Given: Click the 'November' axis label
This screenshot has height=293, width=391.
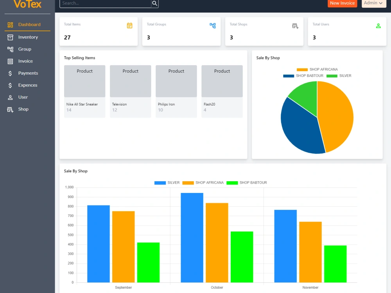Looking at the screenshot, I should (x=310, y=288).
